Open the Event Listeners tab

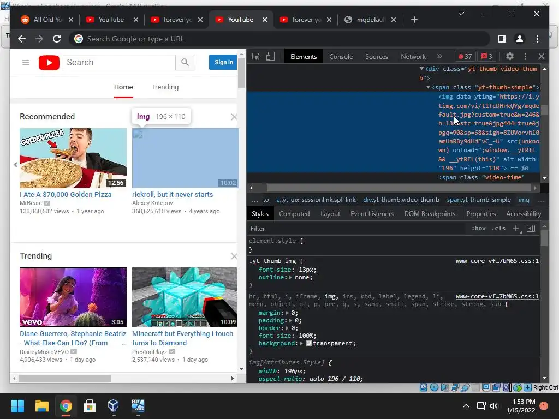[x=372, y=214]
